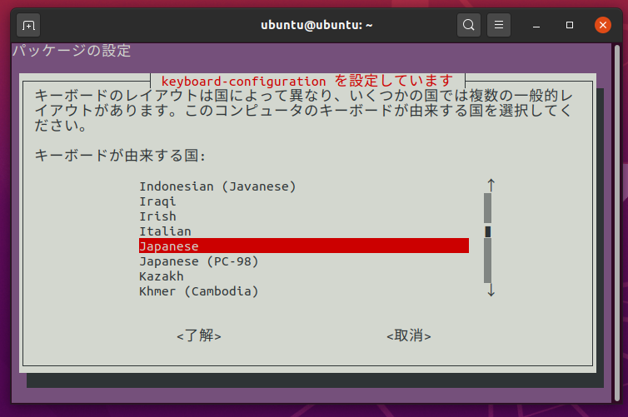
Task: Open the terminal search
Action: click(x=469, y=25)
